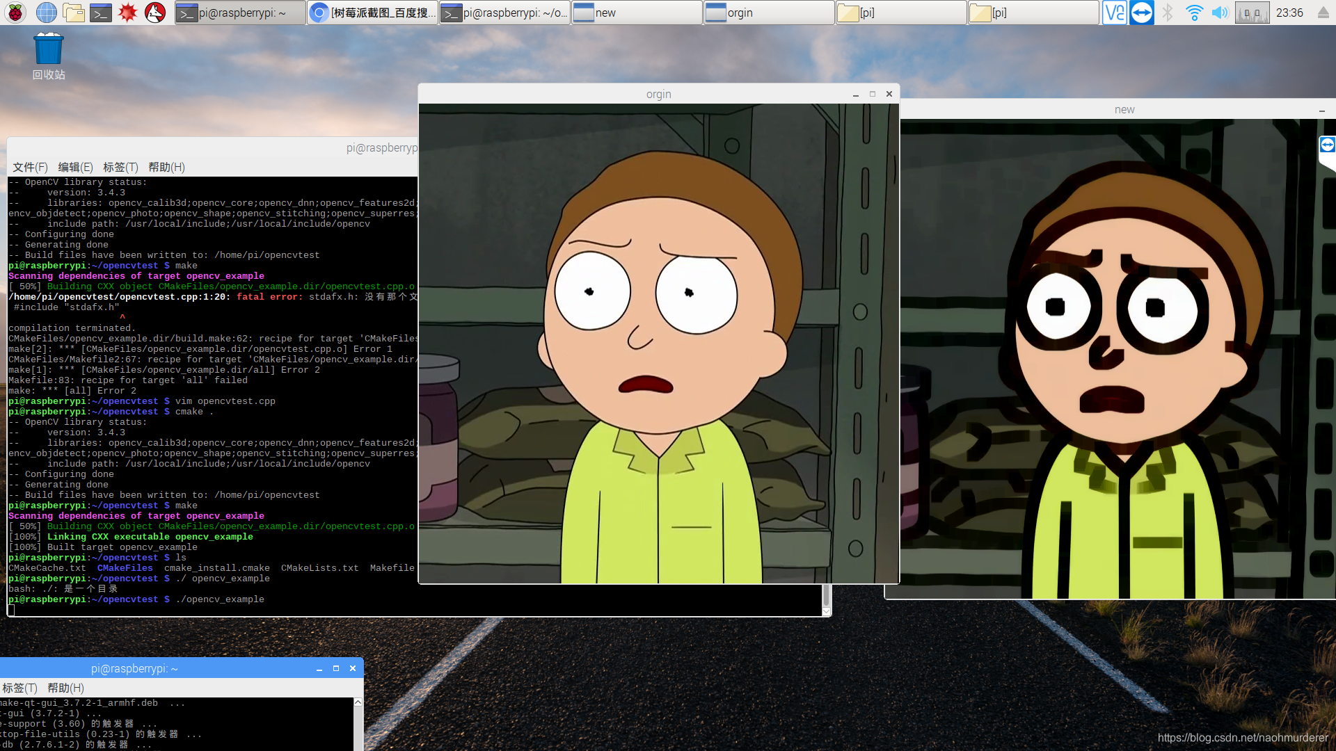The height and width of the screenshot is (751, 1336).
Task: Launch the web browser globe icon
Action: (46, 12)
